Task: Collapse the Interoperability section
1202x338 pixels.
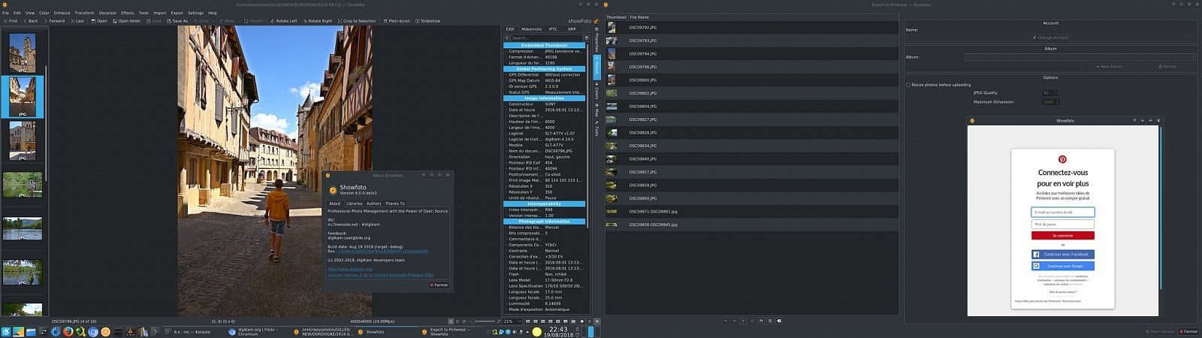Action: (x=545, y=204)
